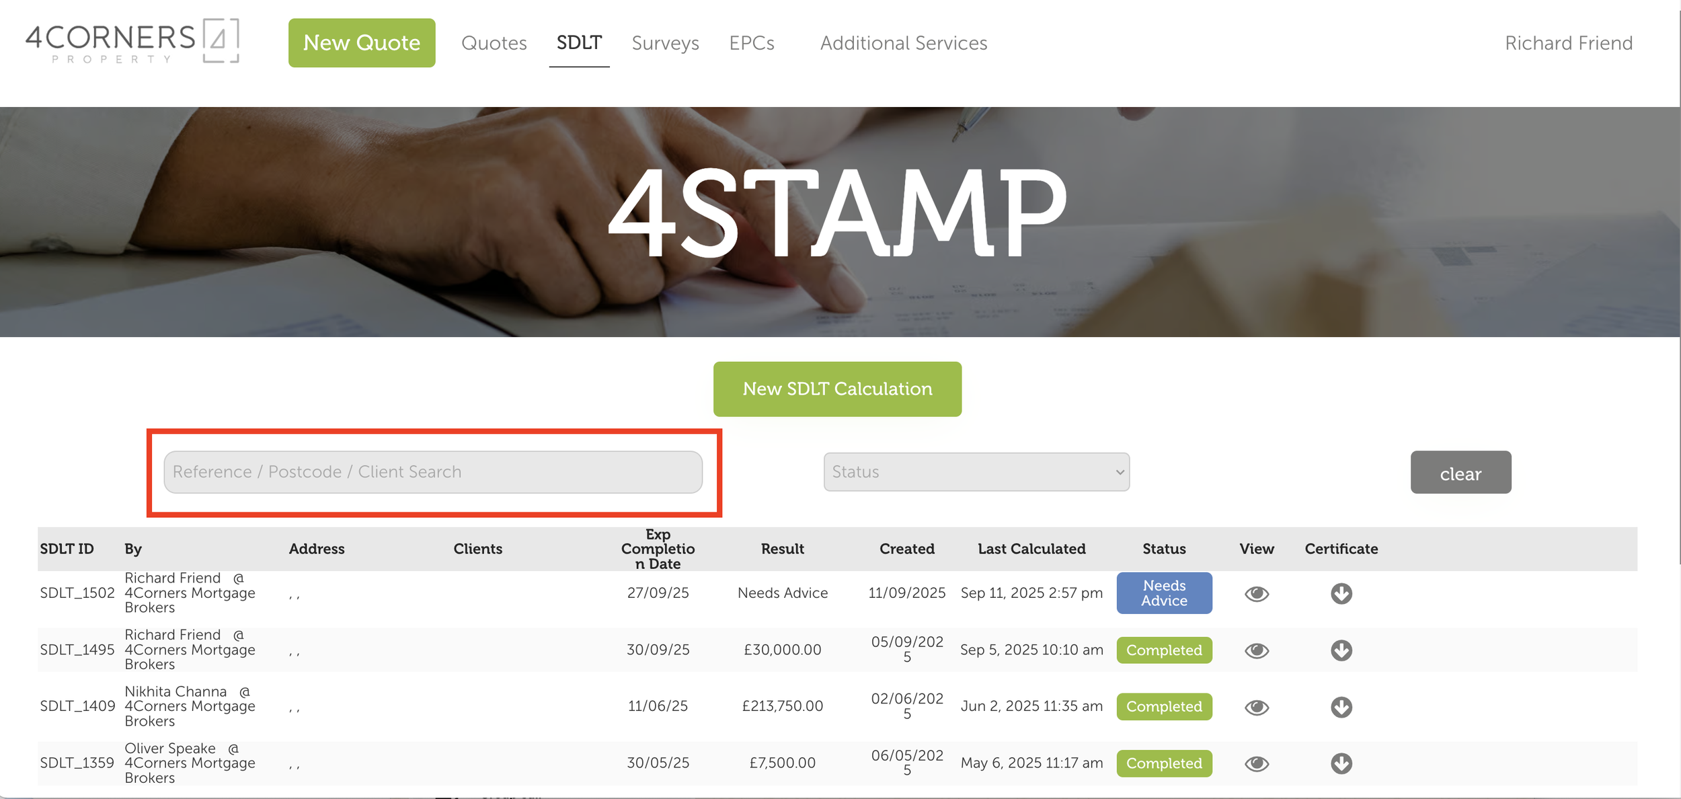Download the SDLT_1495 certificate
This screenshot has height=799, width=1681.
point(1341,650)
